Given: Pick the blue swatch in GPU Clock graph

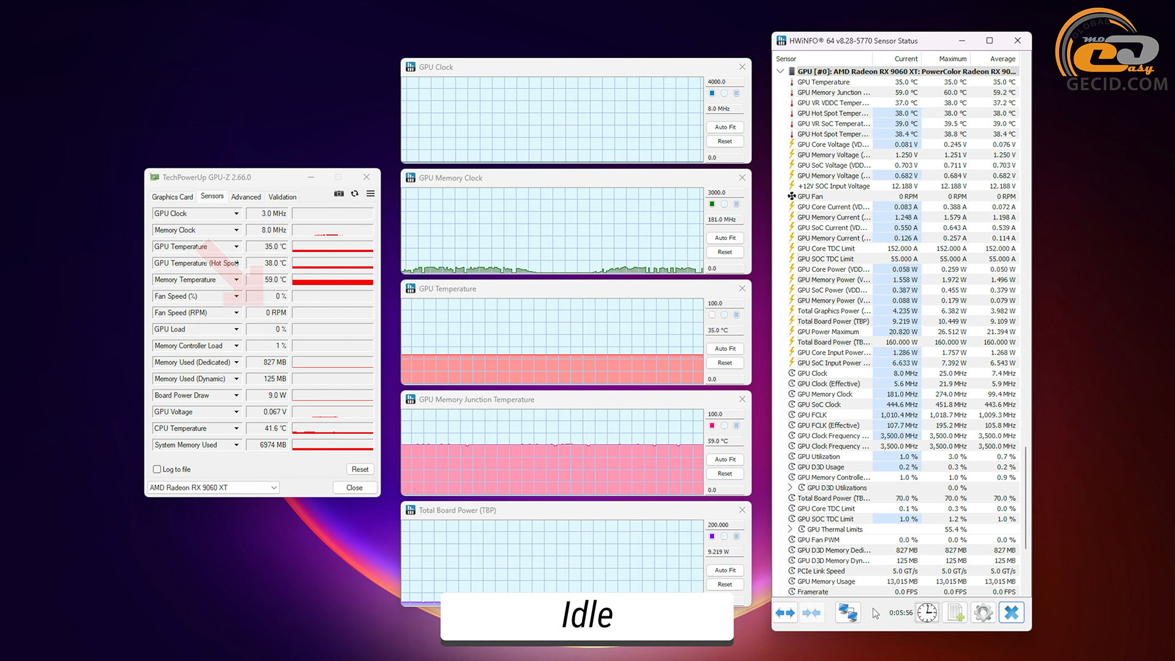Looking at the screenshot, I should tap(712, 93).
